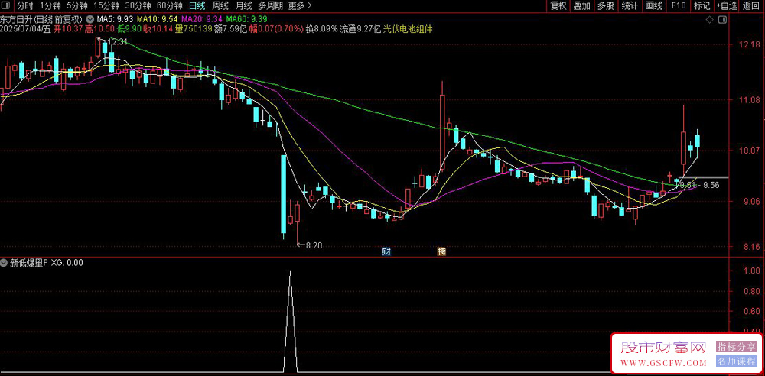Click the MA5: 9.93 label
The image size is (765, 376).
point(116,19)
